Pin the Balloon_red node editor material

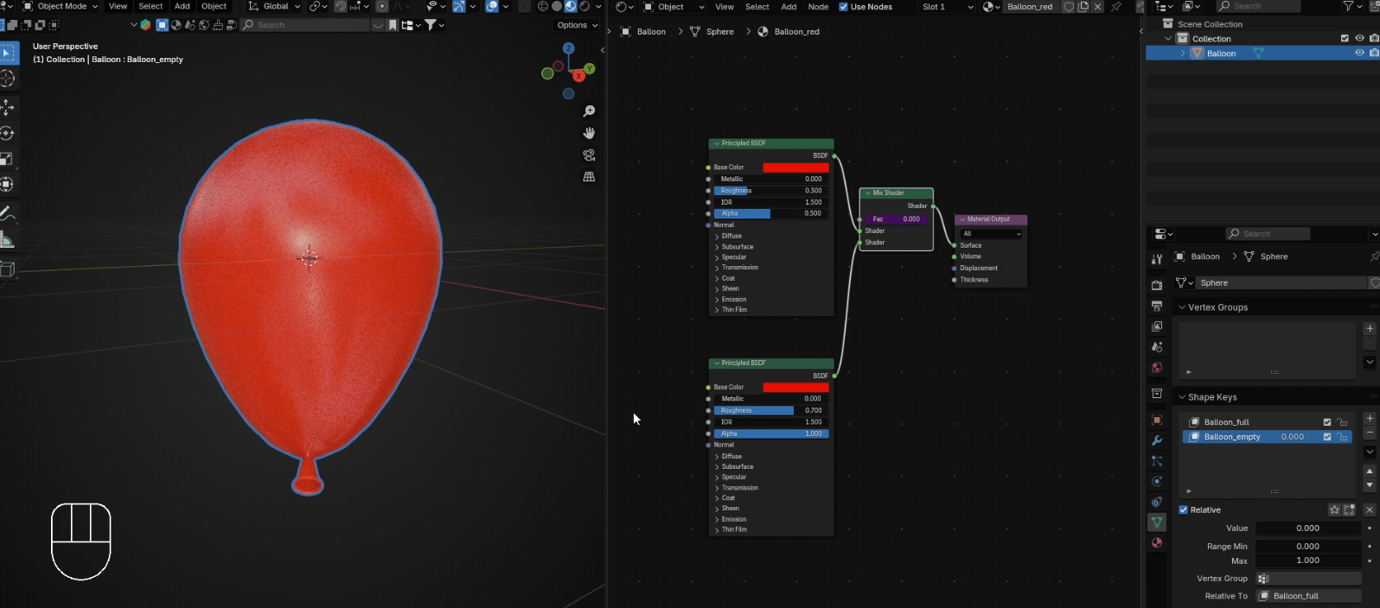click(1115, 7)
